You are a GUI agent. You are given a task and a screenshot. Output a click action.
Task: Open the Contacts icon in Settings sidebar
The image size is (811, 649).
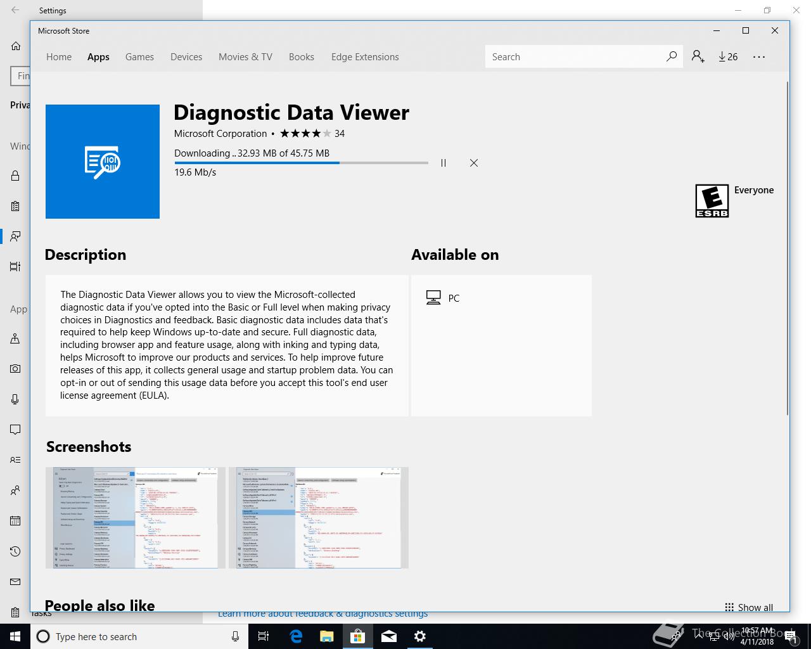[15, 491]
